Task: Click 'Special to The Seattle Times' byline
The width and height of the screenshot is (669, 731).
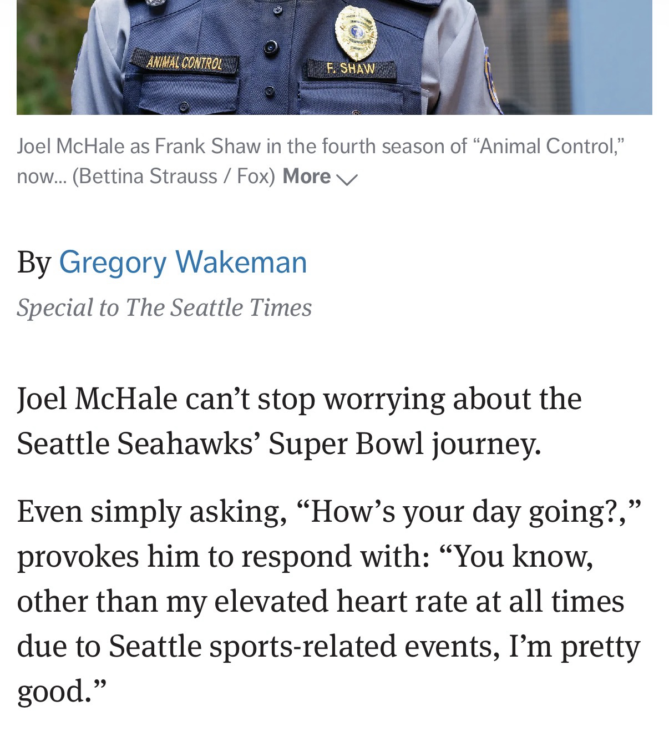Action: pos(164,307)
